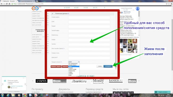Click the blue Отправить submit button
The height and width of the screenshot is (97, 173).
pyautogui.click(x=108, y=66)
